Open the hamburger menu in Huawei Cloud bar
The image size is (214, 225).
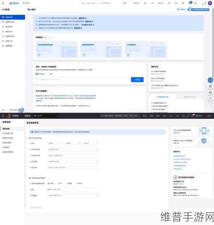pyautogui.click(x=3, y=116)
